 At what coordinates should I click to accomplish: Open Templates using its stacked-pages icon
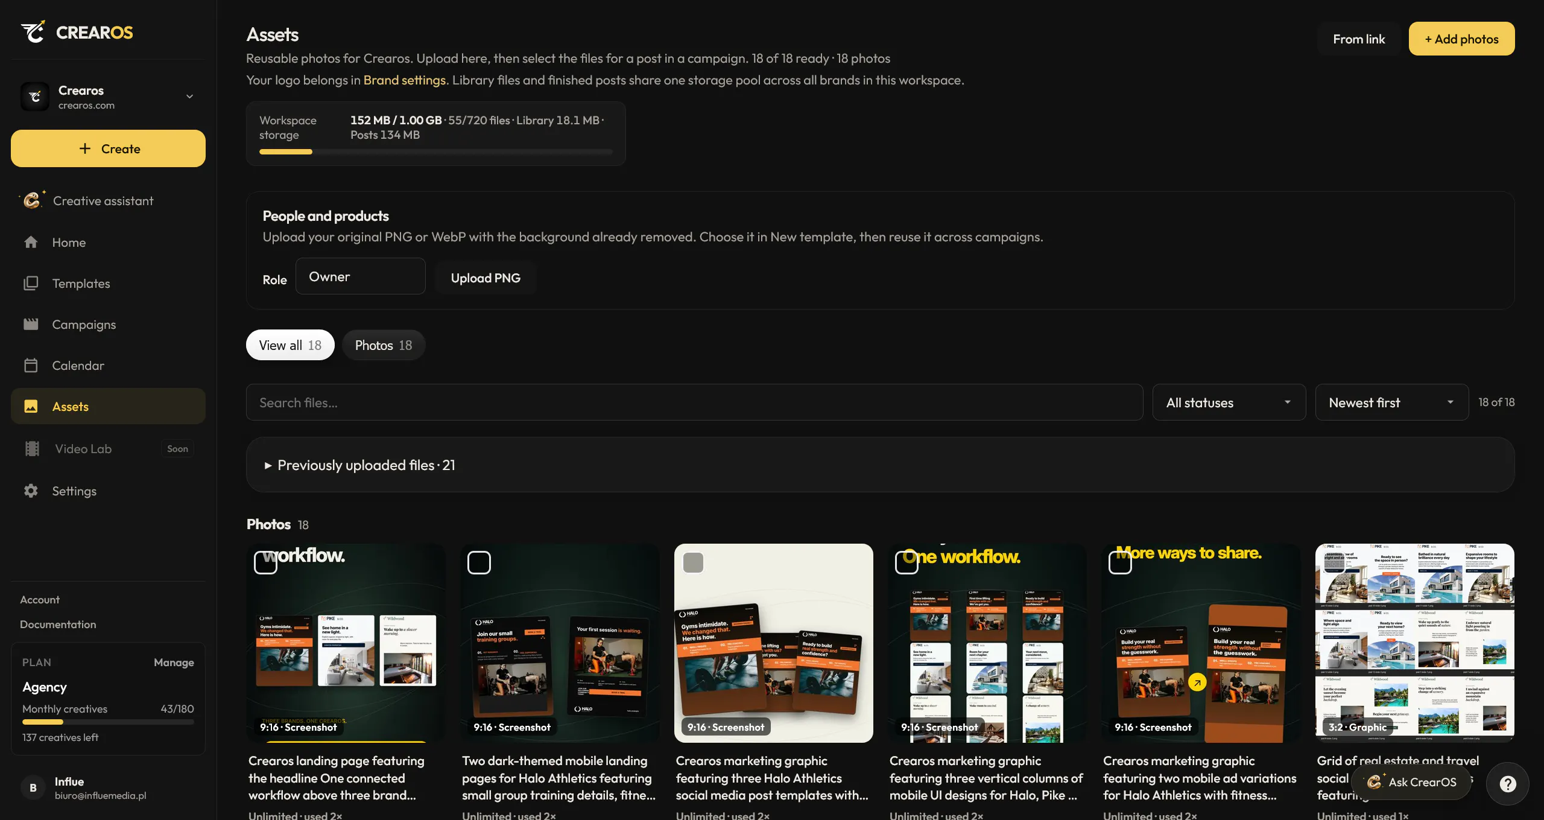(x=31, y=283)
